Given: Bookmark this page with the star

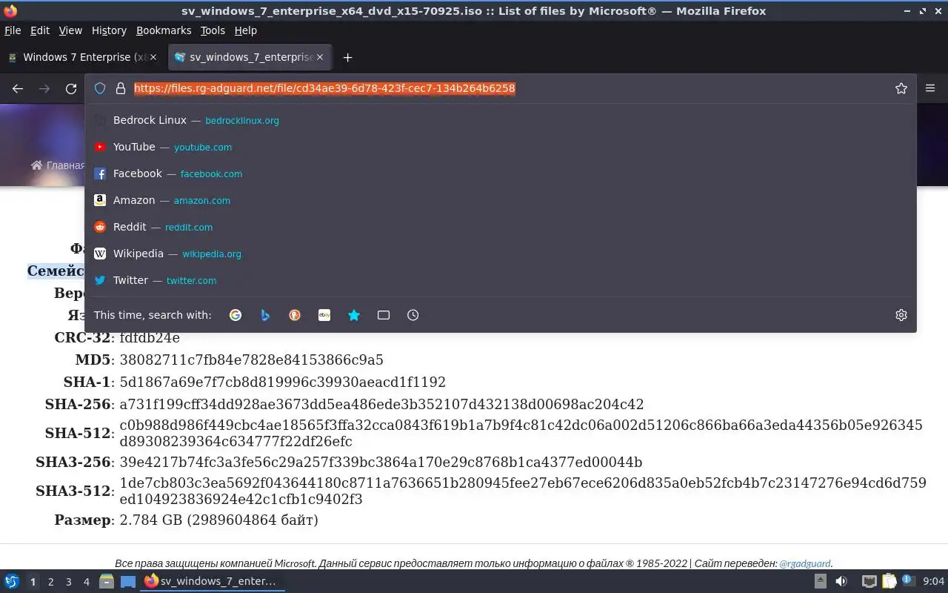Looking at the screenshot, I should pos(901,88).
